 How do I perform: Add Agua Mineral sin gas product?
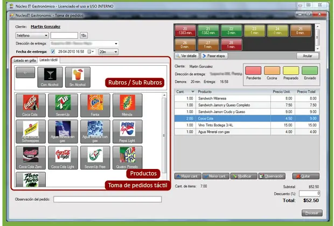tap(63, 131)
